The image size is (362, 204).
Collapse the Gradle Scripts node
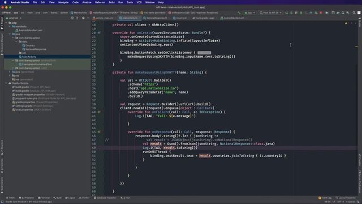pos(6,83)
